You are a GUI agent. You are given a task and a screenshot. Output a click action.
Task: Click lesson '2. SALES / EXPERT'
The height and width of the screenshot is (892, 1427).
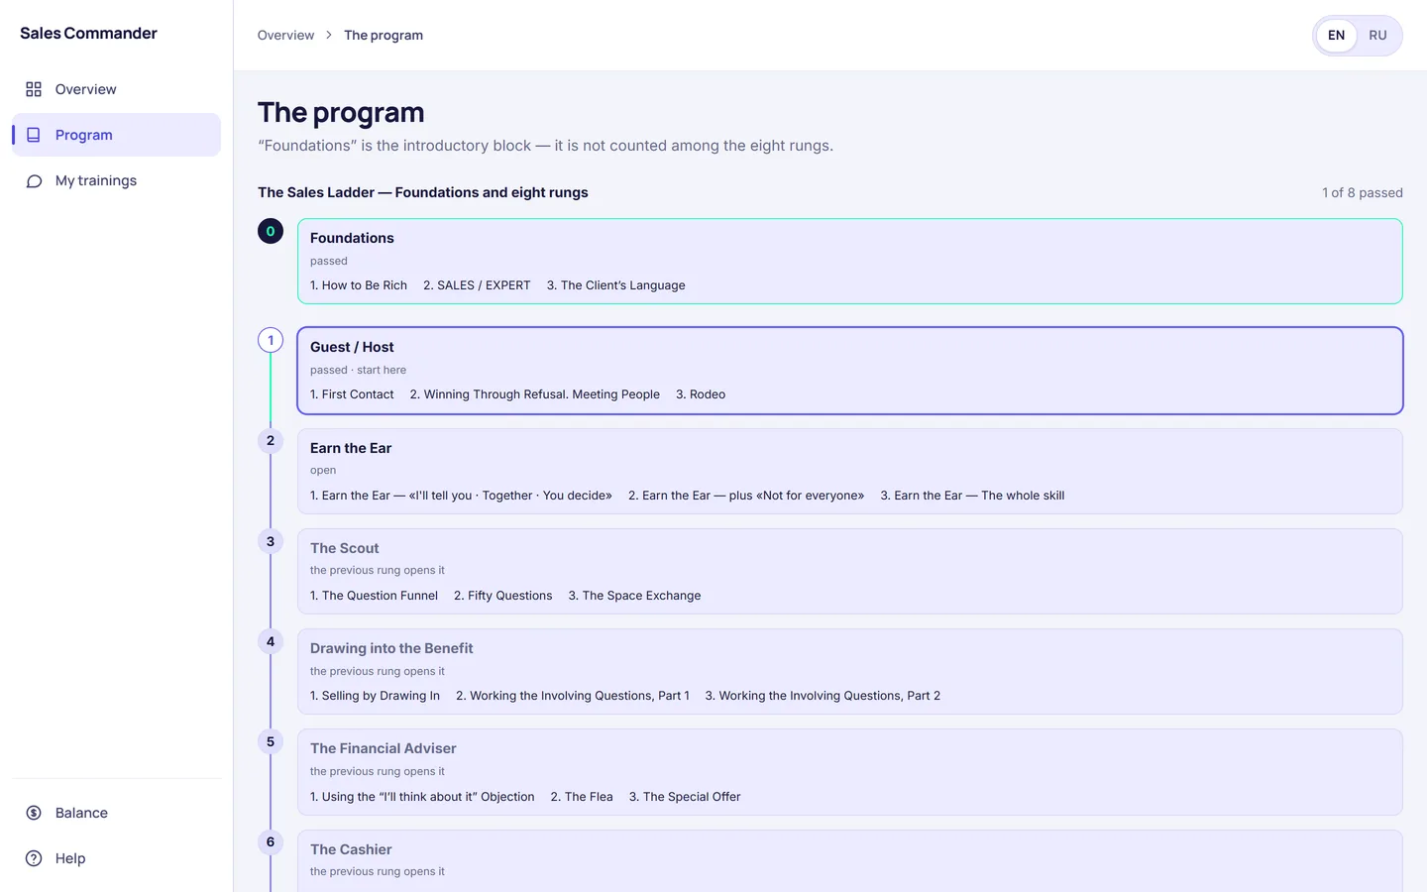pos(477,285)
